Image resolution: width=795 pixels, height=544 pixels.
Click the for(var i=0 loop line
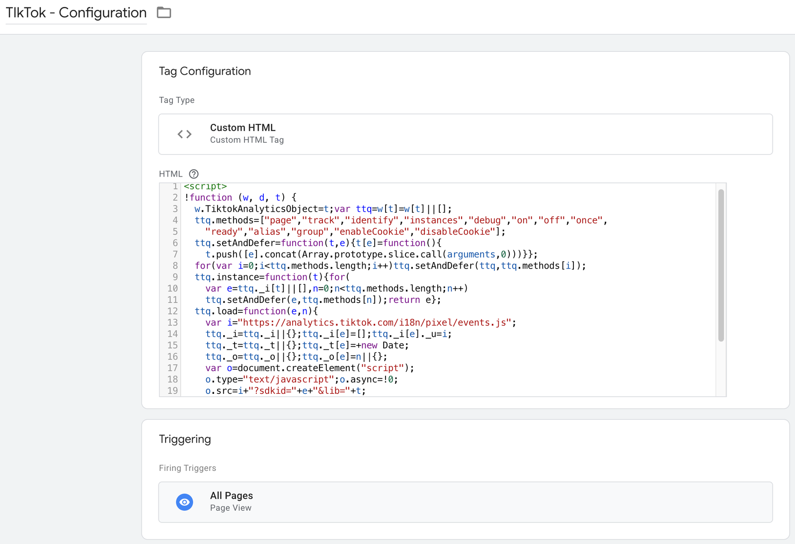390,266
